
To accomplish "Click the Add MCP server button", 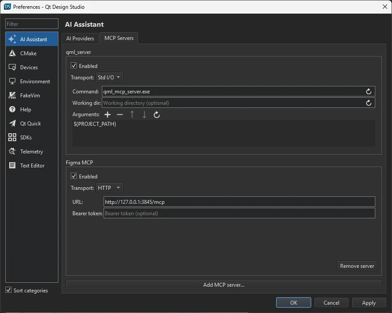I will pyautogui.click(x=223, y=285).
